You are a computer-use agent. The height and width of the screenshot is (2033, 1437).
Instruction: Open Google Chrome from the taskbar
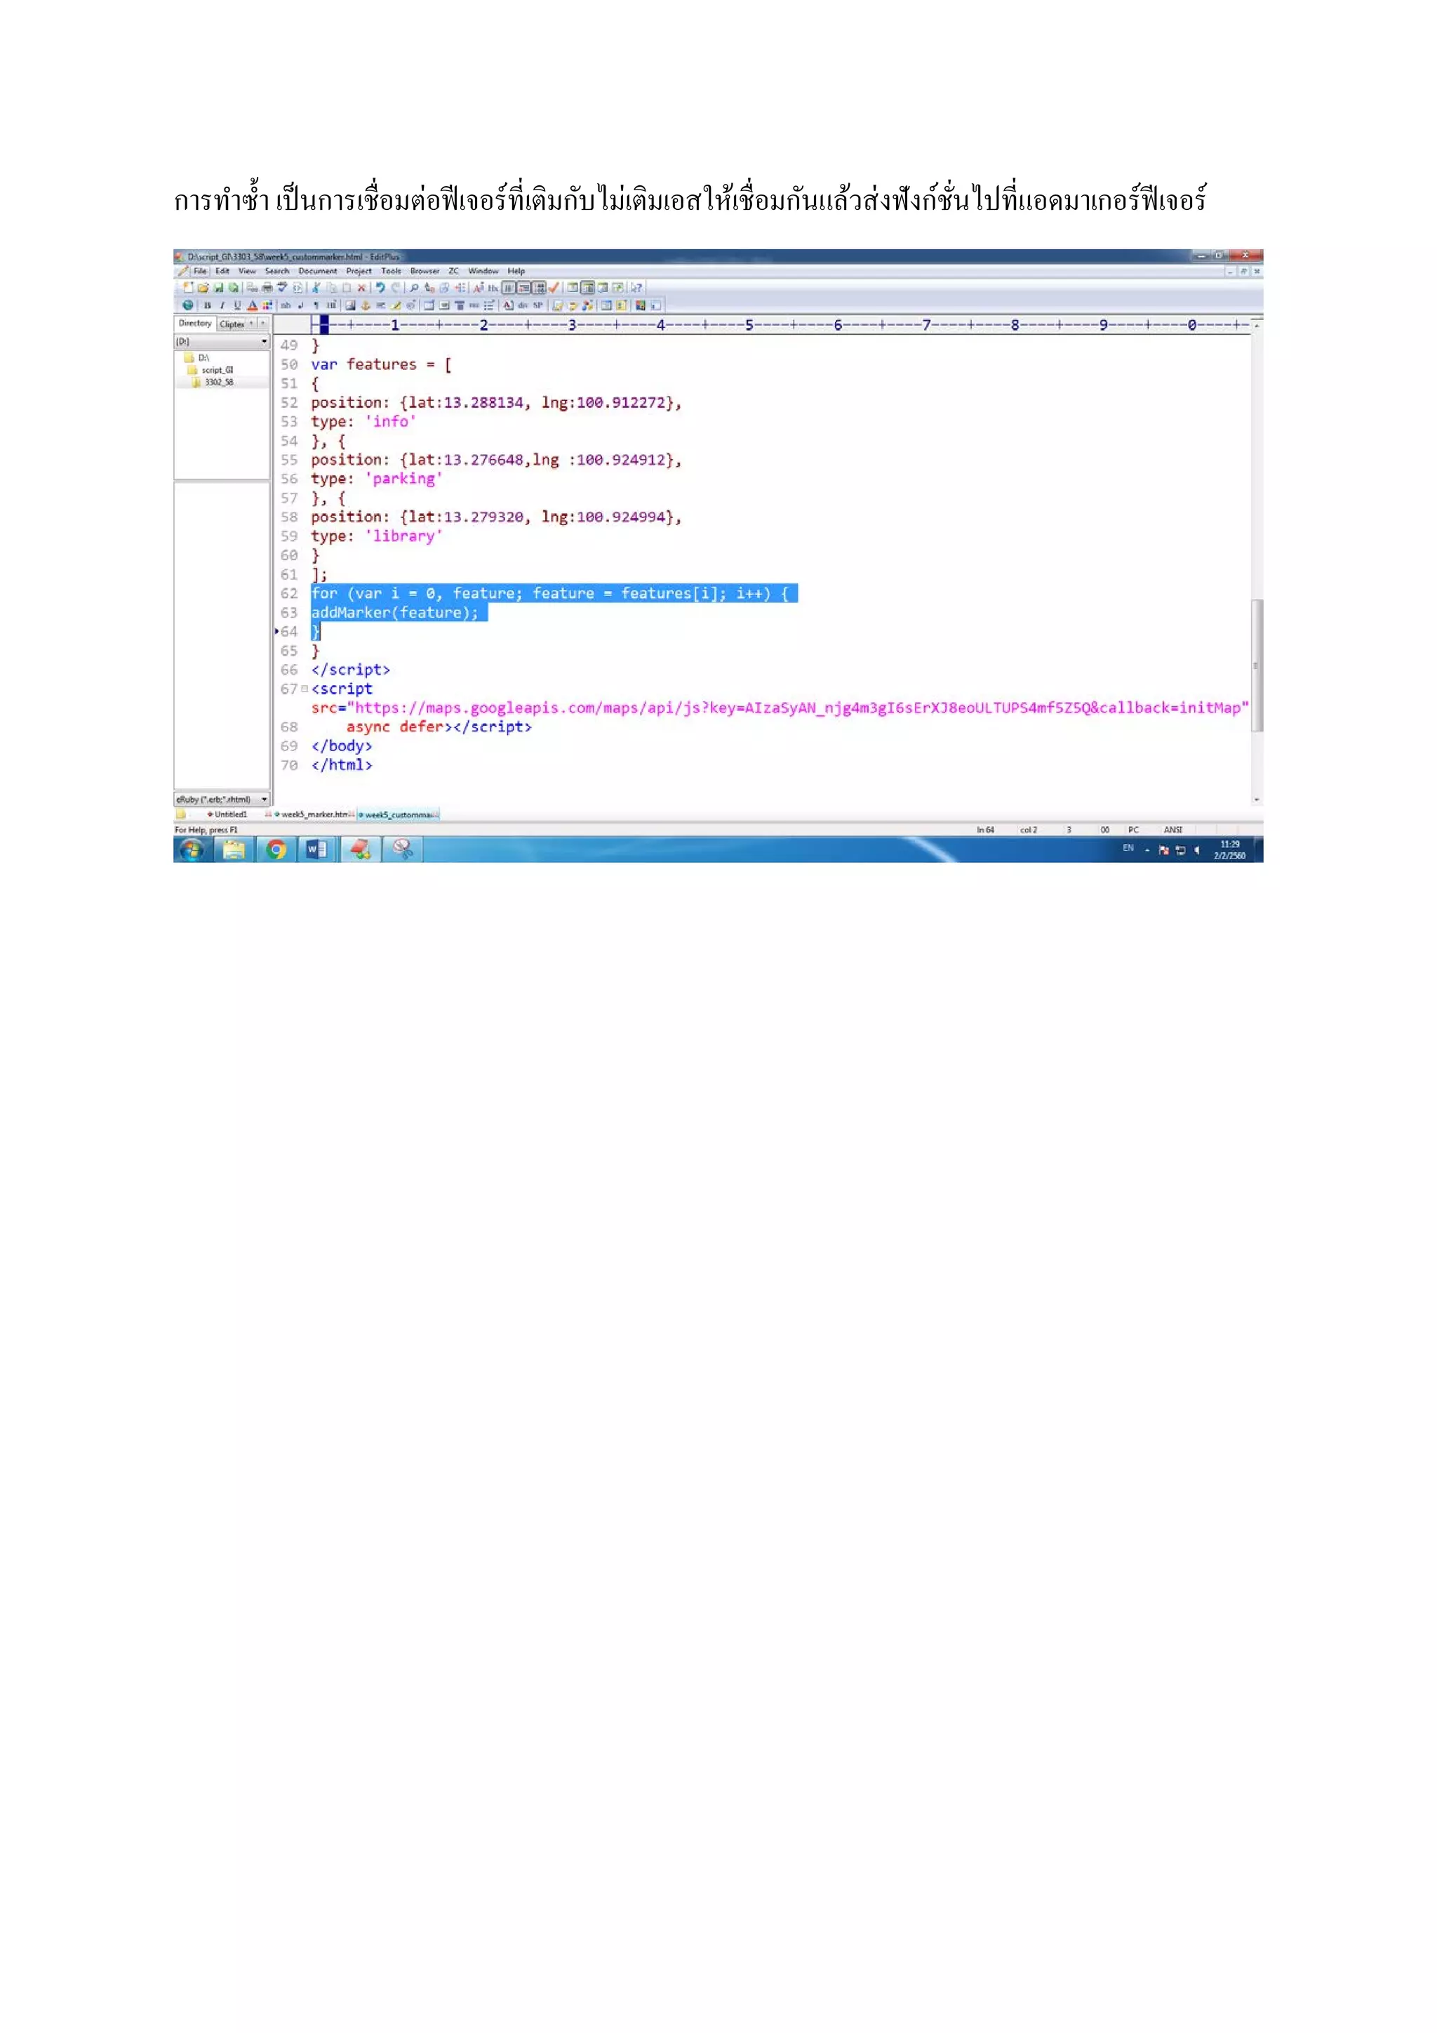[276, 850]
